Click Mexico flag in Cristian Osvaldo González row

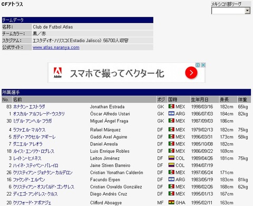pyautogui.click(x=171, y=187)
